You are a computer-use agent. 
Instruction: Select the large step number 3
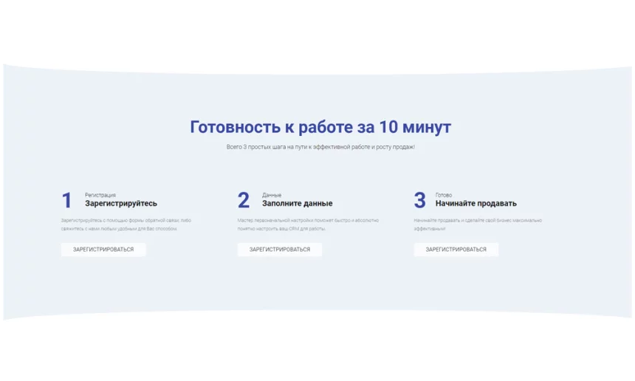click(420, 201)
